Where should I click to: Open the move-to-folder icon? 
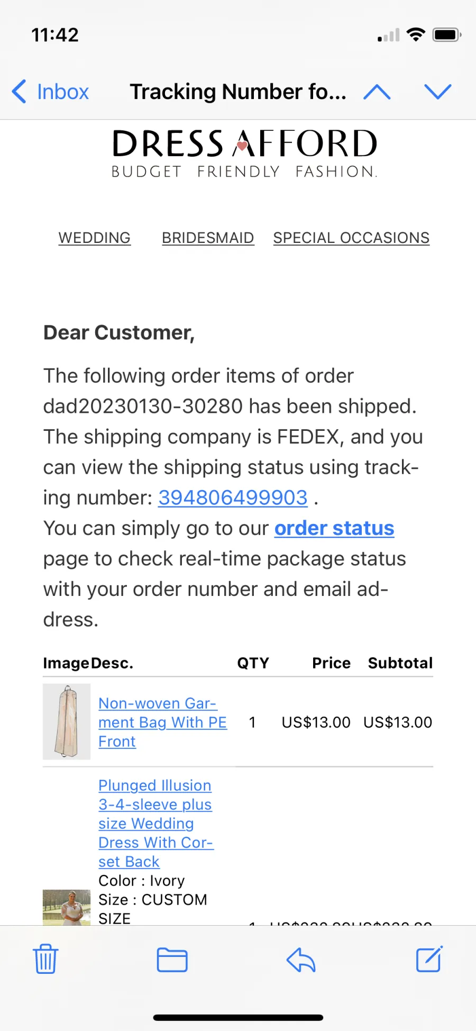pos(172,960)
